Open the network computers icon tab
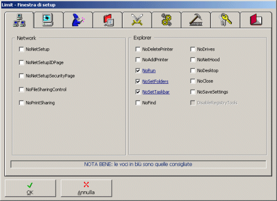Viewport: 277px width, 201px height. tap(19, 20)
